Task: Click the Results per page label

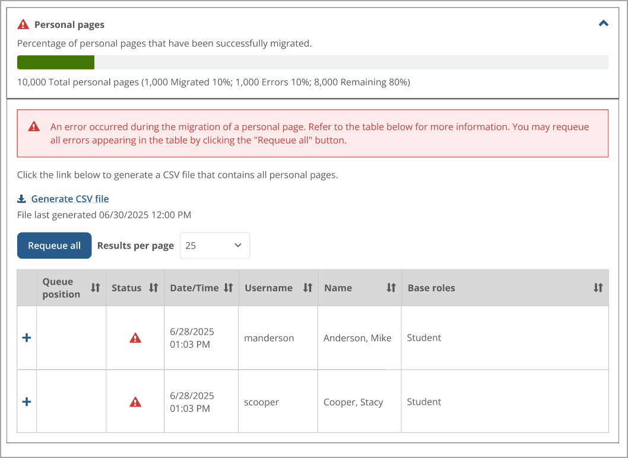Action: tap(135, 246)
